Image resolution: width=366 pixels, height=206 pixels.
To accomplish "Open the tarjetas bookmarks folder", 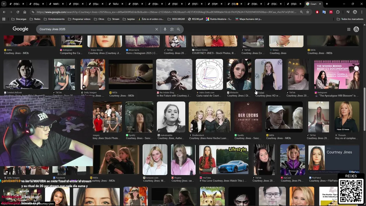I will click(x=129, y=19).
